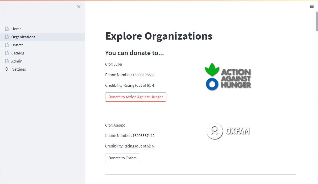The width and height of the screenshot is (318, 184).
Task: Close the sidebar with the X icon
Action: (79, 7)
